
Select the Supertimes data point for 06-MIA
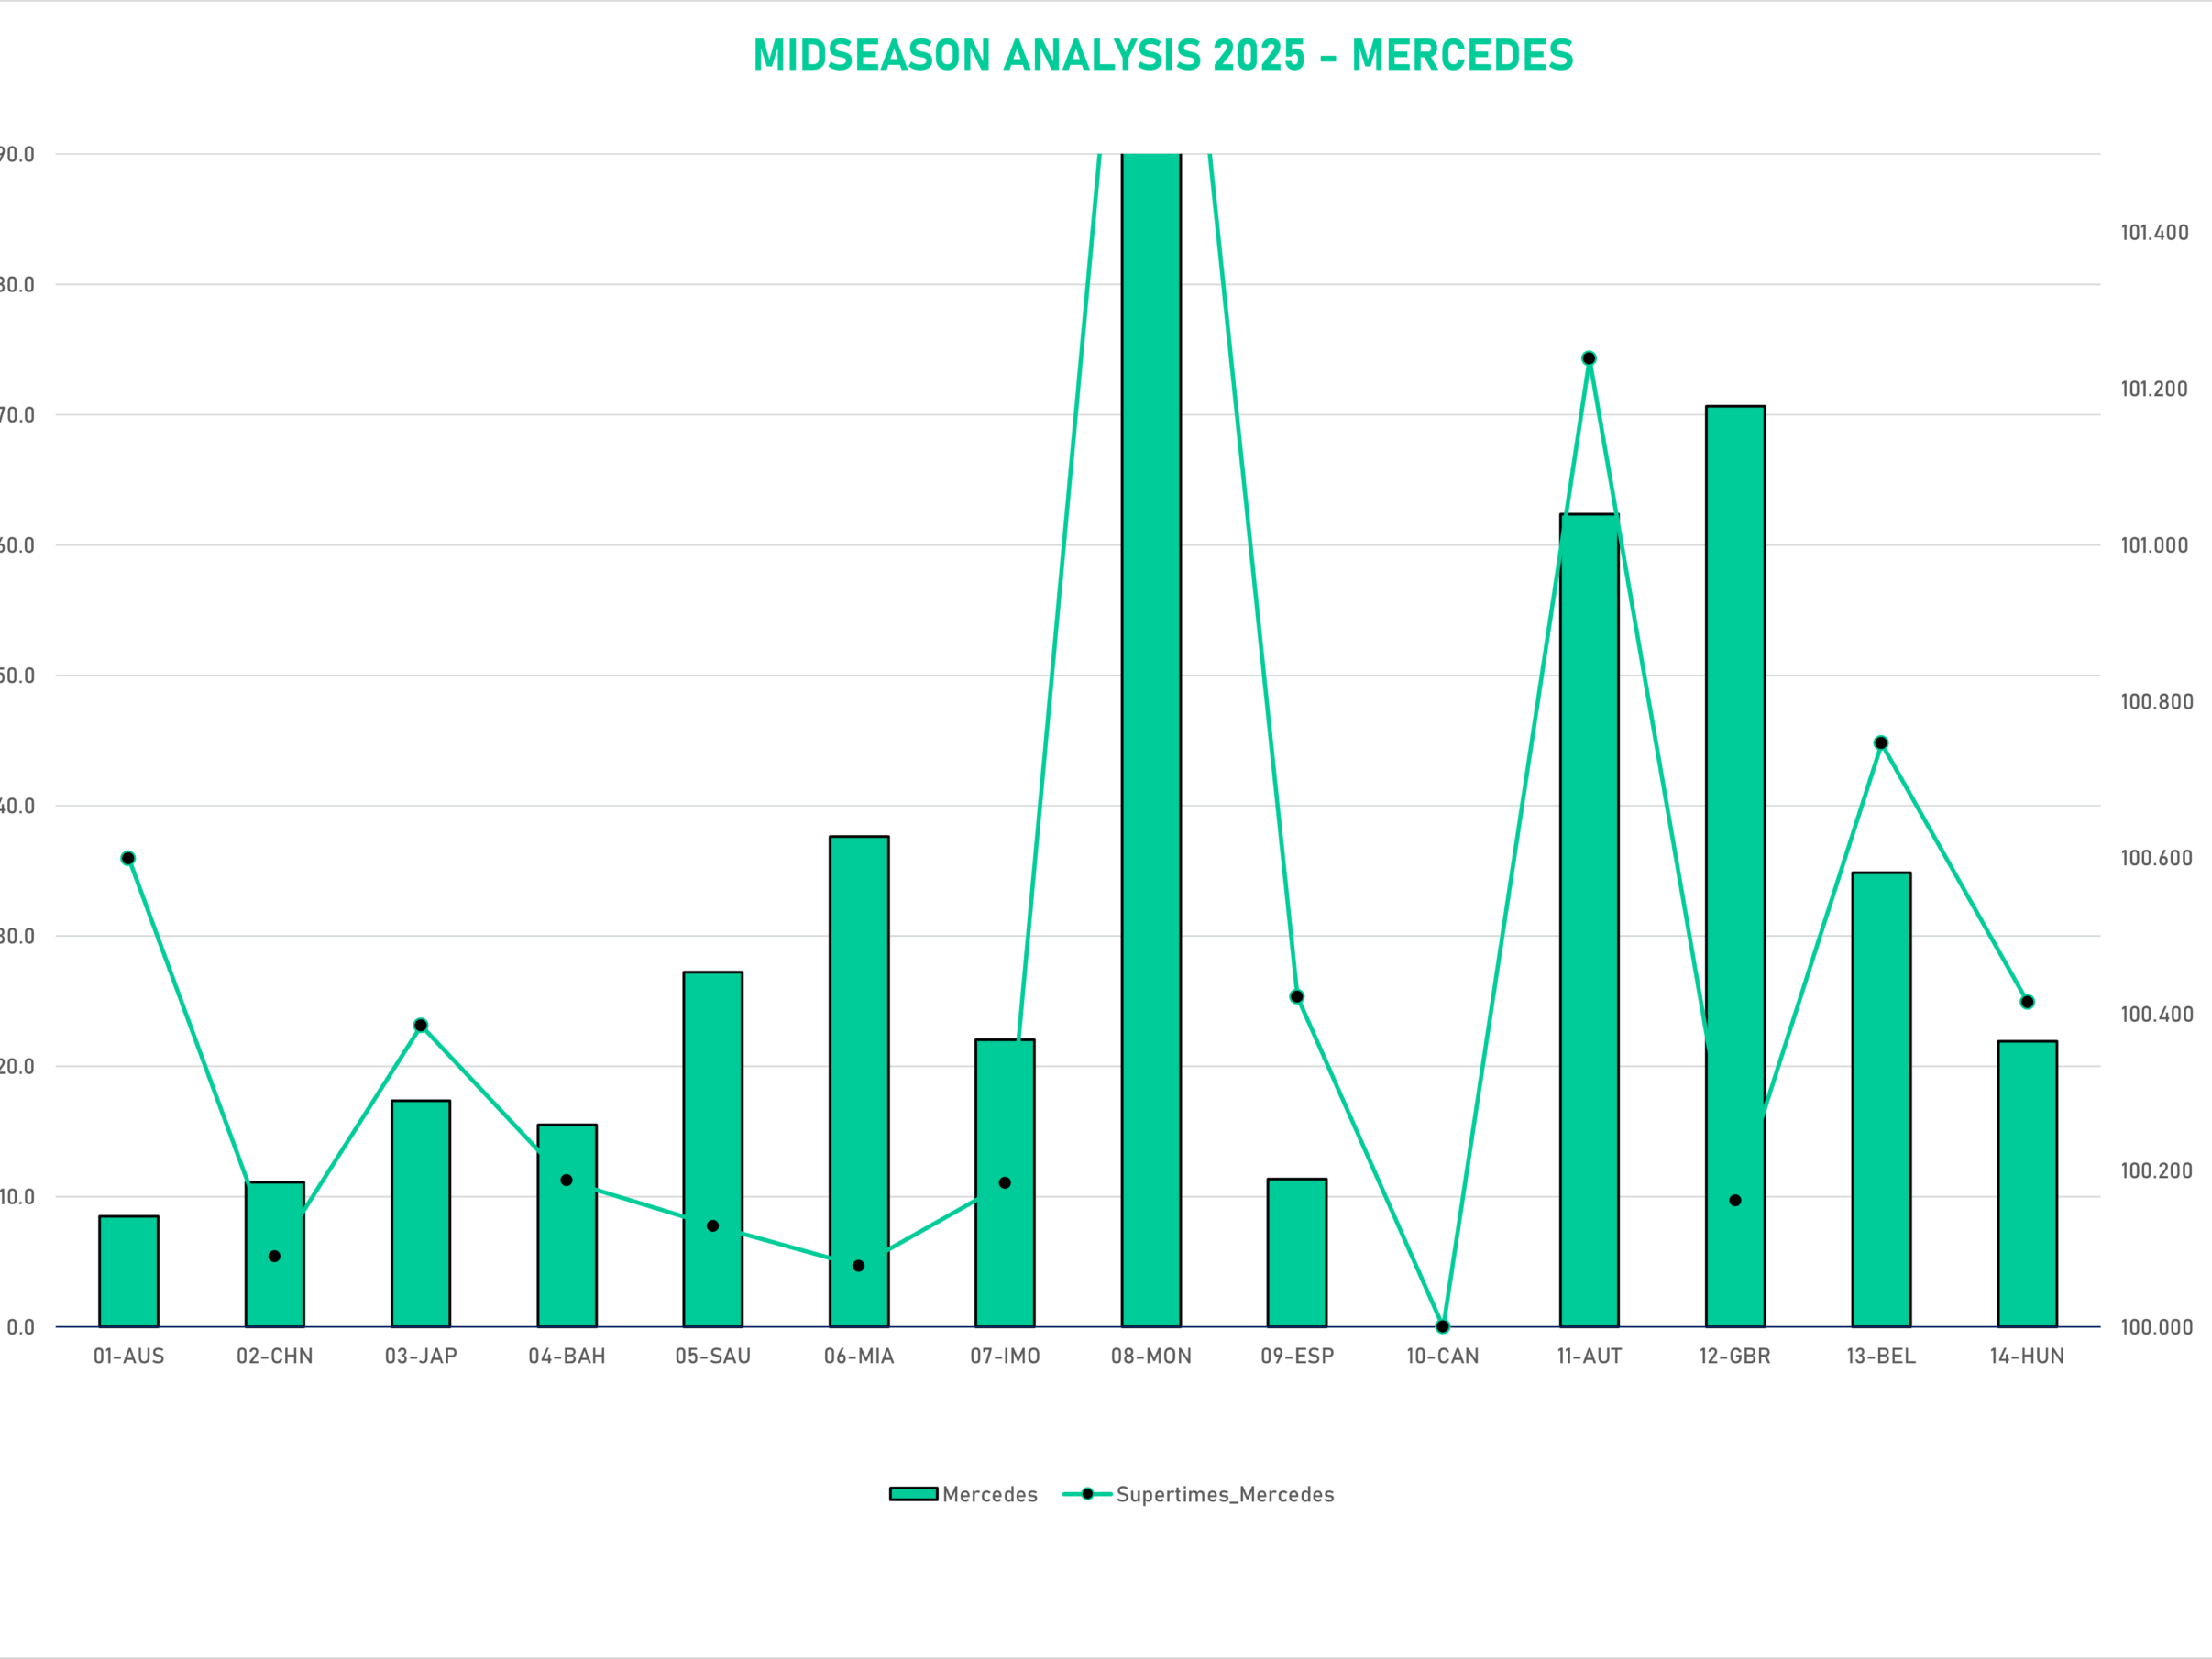858,1266
